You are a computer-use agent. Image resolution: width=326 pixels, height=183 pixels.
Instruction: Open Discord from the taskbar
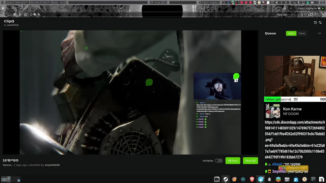(x=217, y=179)
